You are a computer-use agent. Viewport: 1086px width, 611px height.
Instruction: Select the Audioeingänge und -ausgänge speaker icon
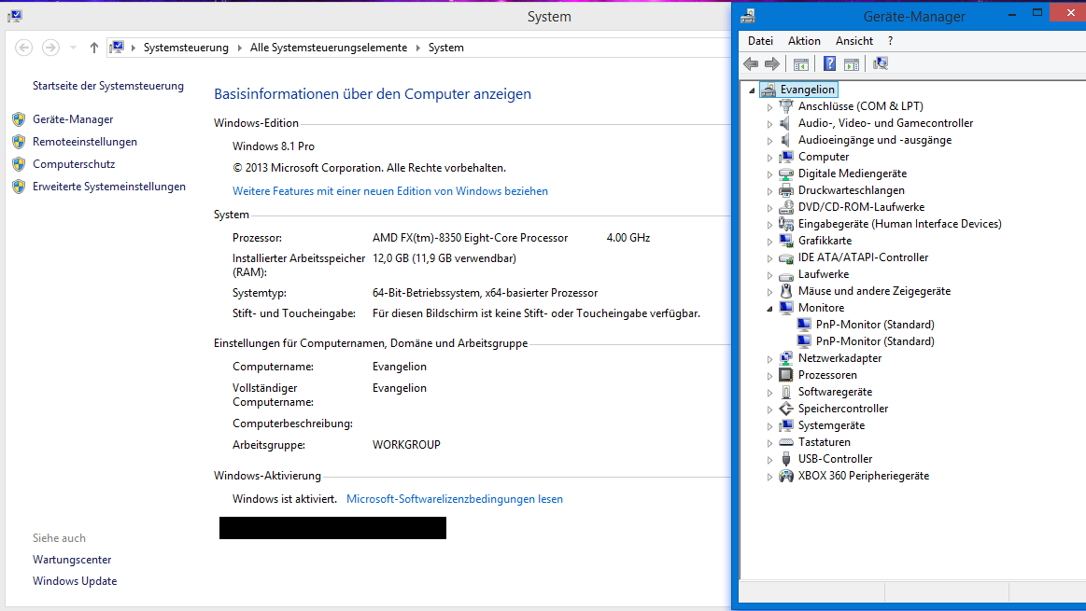(785, 140)
